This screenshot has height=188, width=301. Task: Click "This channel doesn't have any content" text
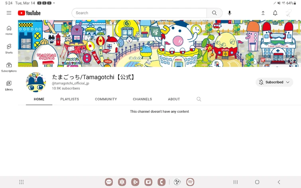(159, 112)
